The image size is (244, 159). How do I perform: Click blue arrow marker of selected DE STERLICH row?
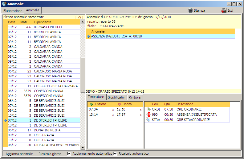click(x=5, y=120)
